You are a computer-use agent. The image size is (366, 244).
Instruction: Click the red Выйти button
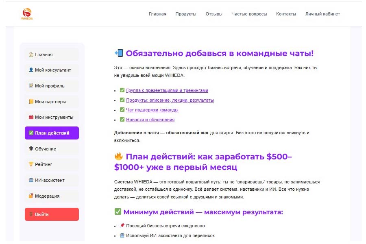52,214
